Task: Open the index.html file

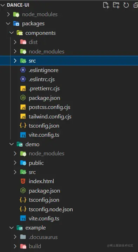Action: pos(41,181)
